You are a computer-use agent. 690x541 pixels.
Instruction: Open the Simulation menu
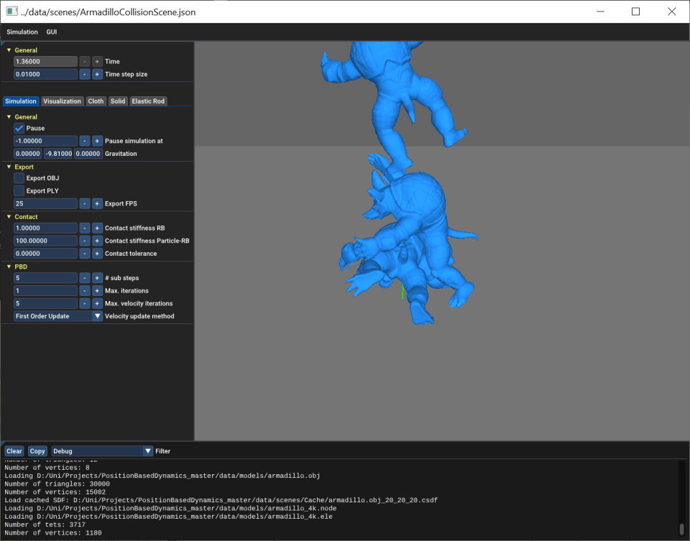(x=22, y=32)
